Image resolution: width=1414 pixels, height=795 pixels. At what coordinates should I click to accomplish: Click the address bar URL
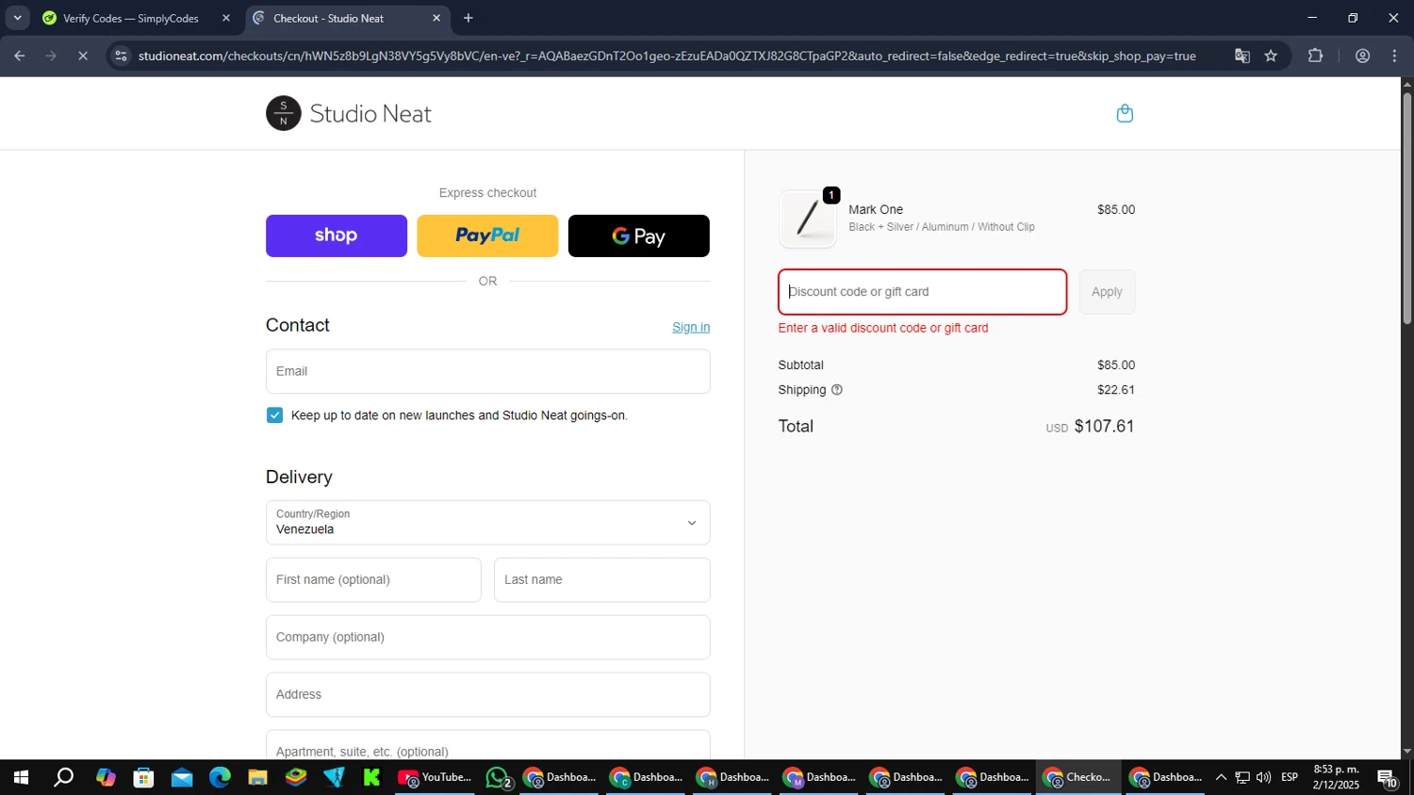point(666,56)
